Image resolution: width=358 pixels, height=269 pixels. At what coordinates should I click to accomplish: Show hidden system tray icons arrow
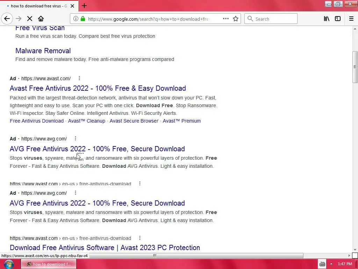[x=331, y=264]
